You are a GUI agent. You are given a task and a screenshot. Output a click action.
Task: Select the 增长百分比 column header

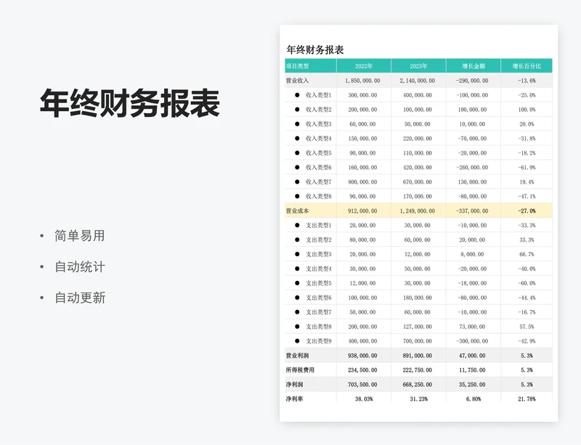[x=527, y=66]
